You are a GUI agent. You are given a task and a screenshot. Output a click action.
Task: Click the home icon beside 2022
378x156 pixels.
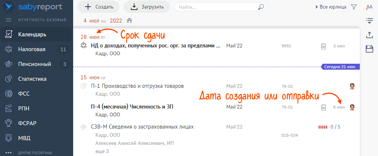[x=130, y=21]
